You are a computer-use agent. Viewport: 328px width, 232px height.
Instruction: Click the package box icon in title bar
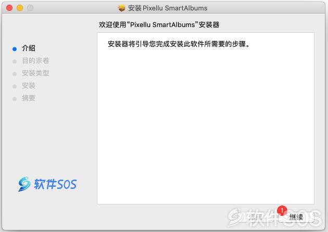121,8
